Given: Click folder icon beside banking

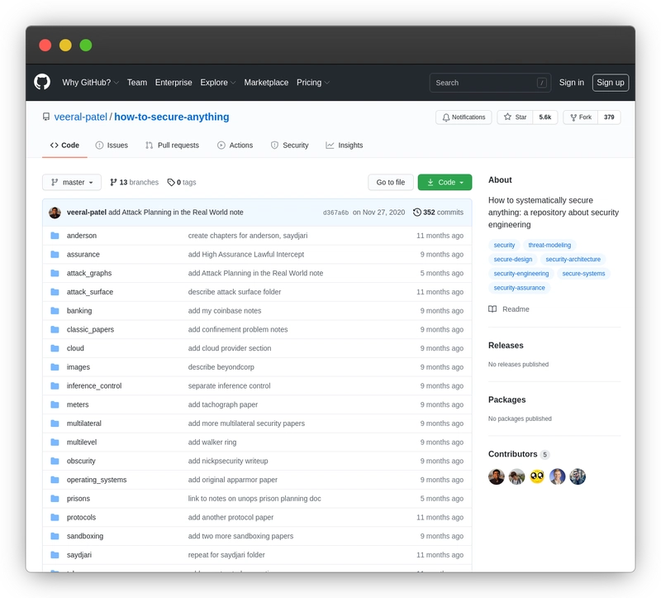Looking at the screenshot, I should (x=55, y=311).
